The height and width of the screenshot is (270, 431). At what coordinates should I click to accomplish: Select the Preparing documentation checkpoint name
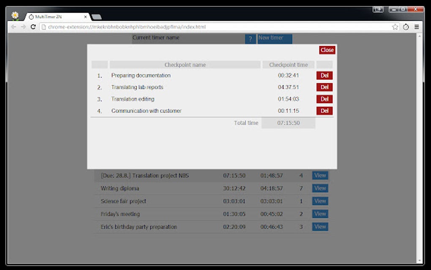(141, 75)
